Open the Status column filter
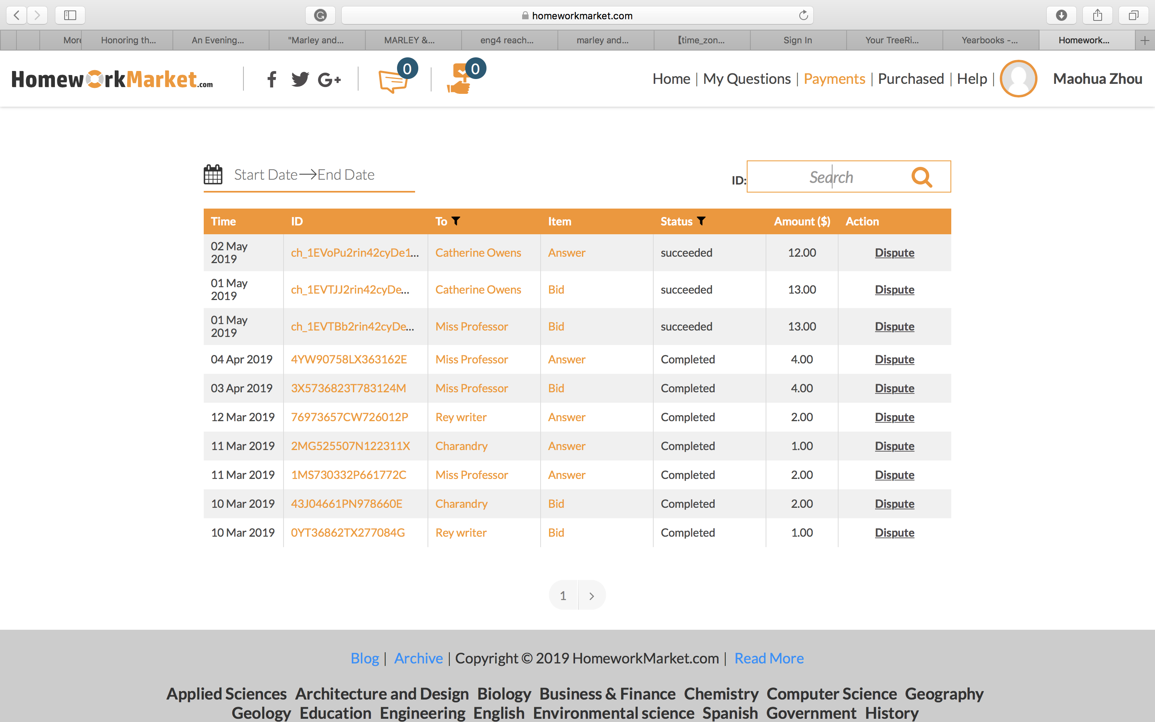Viewport: 1155px width, 722px height. pos(701,221)
